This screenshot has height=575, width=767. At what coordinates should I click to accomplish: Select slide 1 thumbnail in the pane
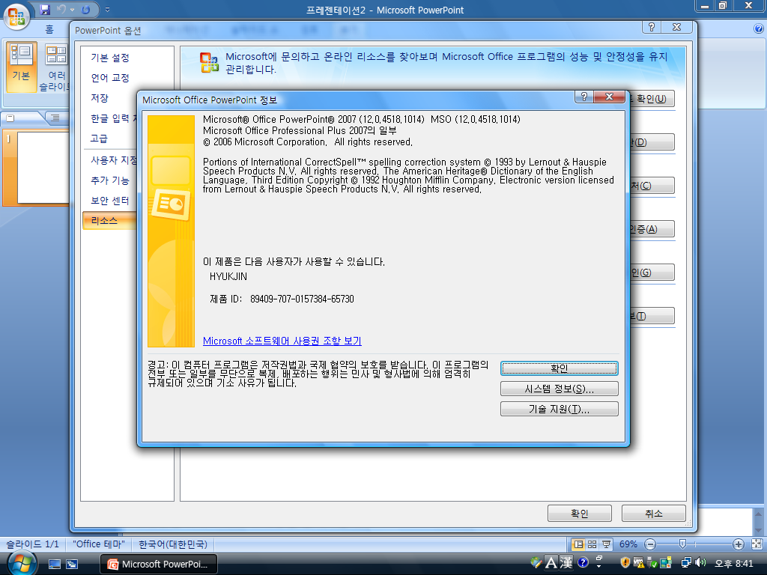(43, 167)
